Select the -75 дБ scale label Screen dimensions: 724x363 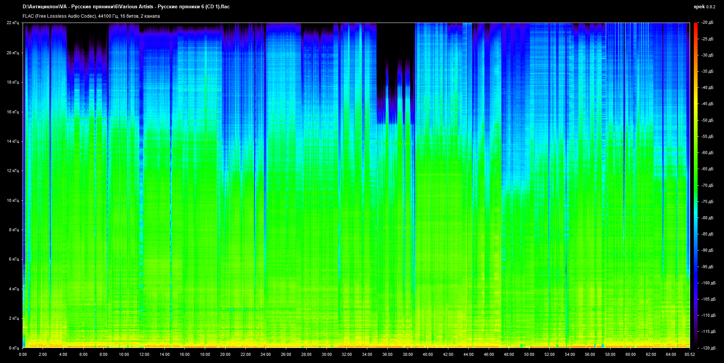click(x=707, y=201)
